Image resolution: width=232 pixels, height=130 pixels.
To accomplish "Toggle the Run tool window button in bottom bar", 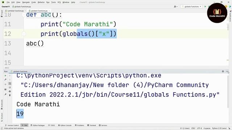I will point(24,125).
